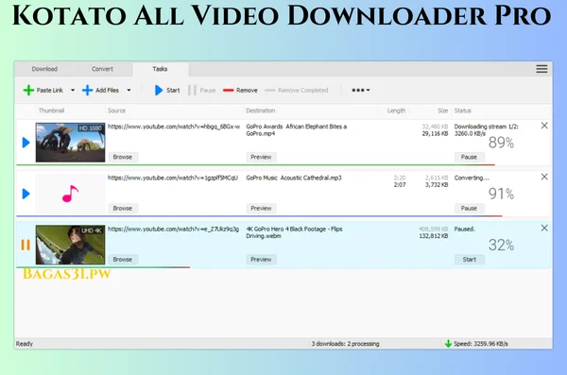Click 'Speed: 3259.96 KB/s' in status bar
Screen dimensions: 567x375
click(481, 344)
